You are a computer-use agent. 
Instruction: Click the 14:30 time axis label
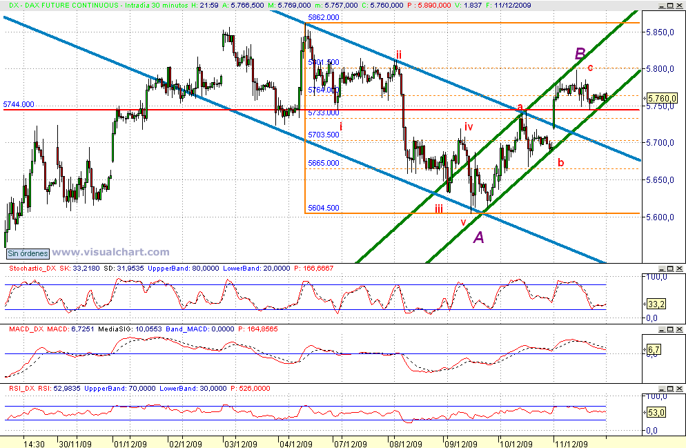point(34,444)
